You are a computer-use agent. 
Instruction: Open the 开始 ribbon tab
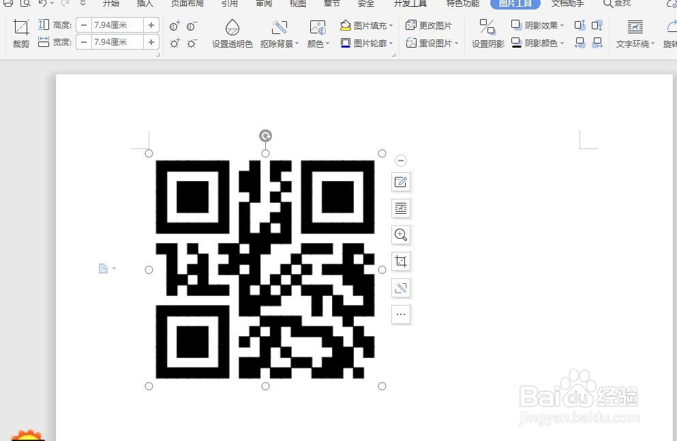[111, 3]
